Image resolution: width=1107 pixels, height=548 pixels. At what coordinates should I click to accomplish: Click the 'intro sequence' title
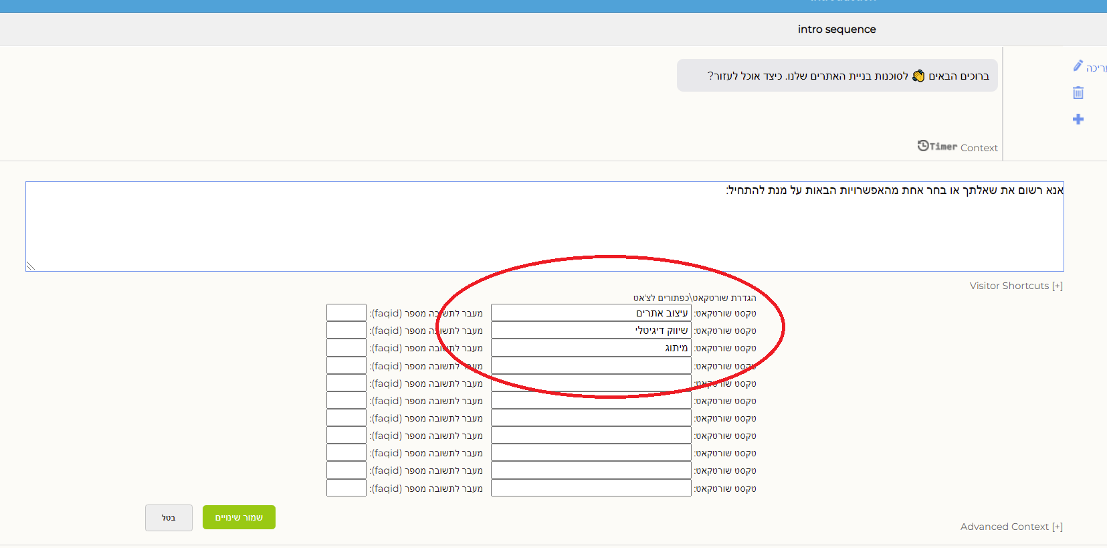point(837,29)
